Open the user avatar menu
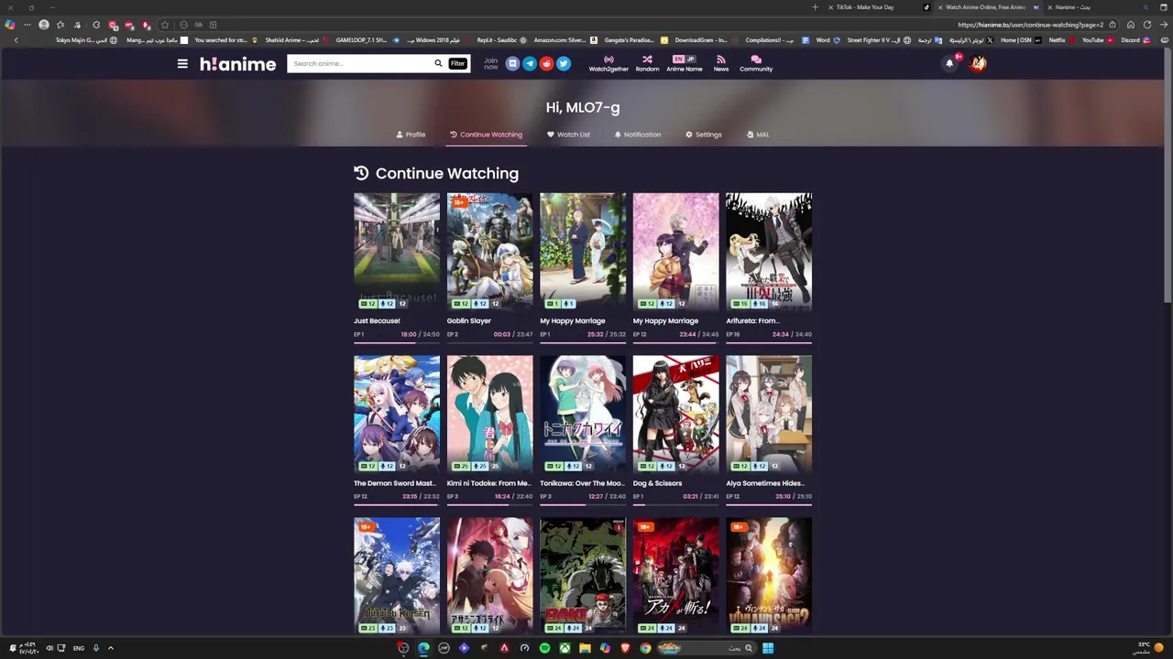 coord(979,63)
